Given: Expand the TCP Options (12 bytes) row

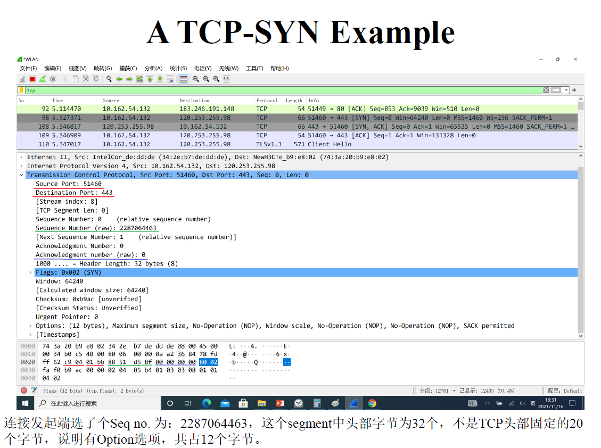Looking at the screenshot, I should [30, 326].
